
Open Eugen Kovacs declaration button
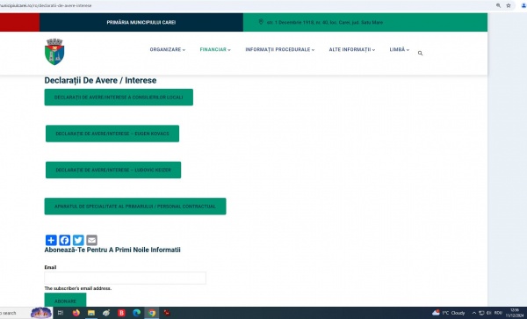112,134
